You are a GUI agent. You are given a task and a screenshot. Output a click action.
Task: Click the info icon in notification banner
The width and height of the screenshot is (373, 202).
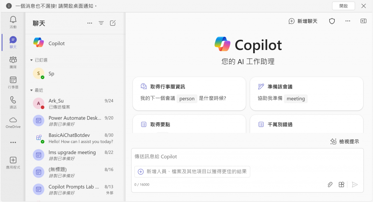click(9, 6)
